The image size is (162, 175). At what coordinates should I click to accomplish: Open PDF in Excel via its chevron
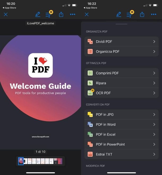(x=154, y=134)
